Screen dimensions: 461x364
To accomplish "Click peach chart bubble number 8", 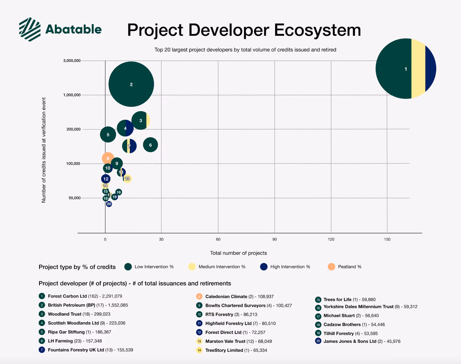I will click(x=108, y=158).
